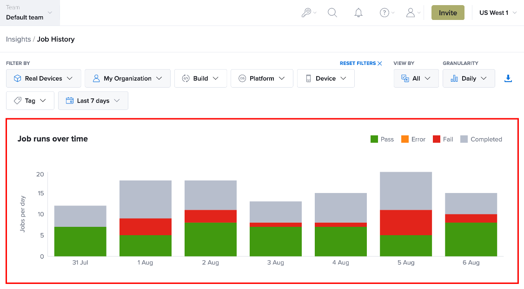Open the Daily granularity dropdown
The image size is (524, 289).
pyautogui.click(x=469, y=78)
